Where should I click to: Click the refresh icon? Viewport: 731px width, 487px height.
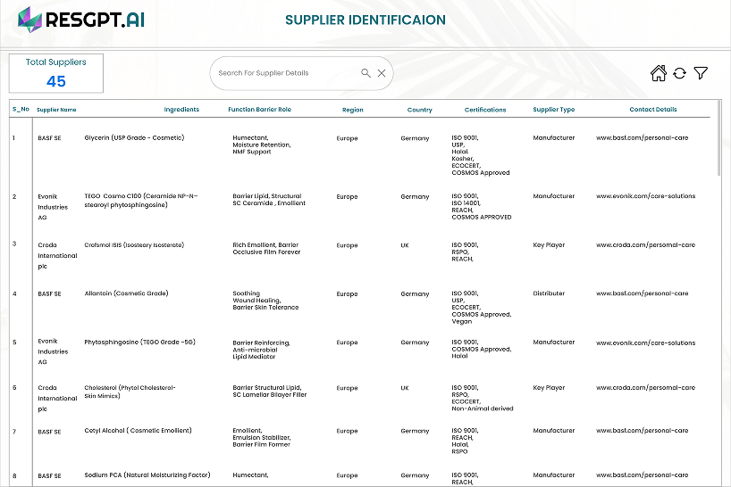[x=679, y=73]
